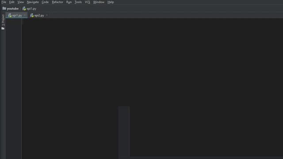Open the File menu
The width and height of the screenshot is (283, 159).
(4, 2)
